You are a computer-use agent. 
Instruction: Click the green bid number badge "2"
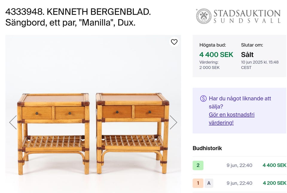[198, 165]
